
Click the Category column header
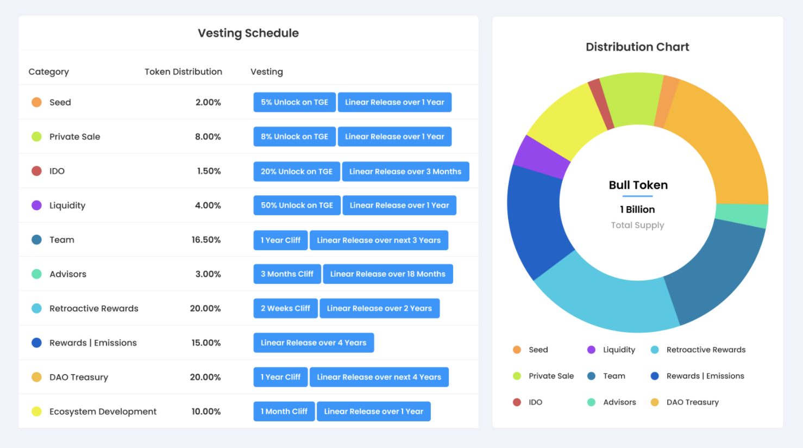tap(48, 71)
